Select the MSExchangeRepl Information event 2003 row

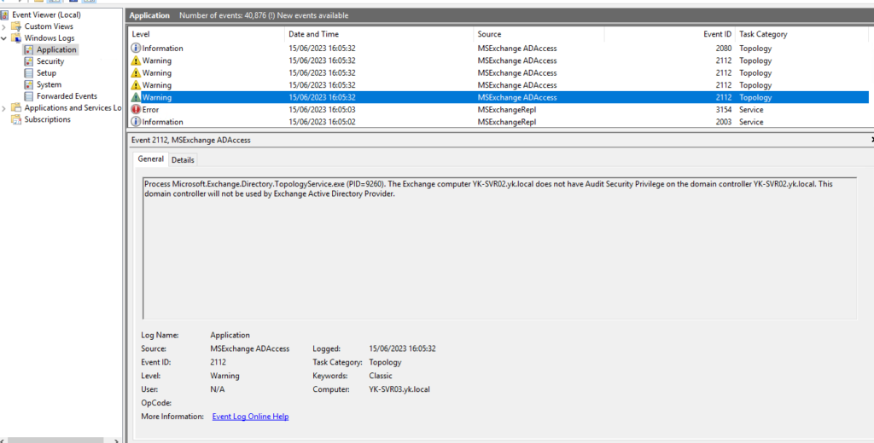[427, 122]
